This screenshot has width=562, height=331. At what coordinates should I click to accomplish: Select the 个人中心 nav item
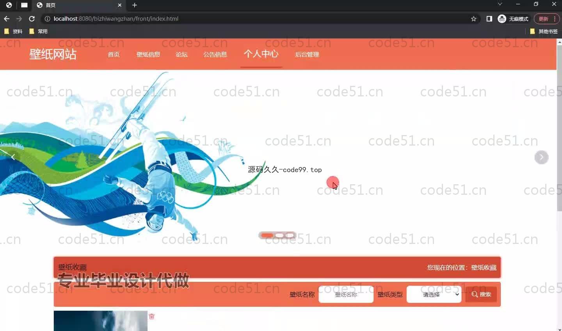[x=261, y=54]
